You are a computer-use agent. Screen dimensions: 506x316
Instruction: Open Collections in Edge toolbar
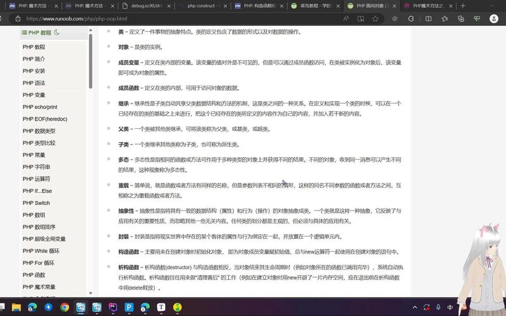(461, 19)
